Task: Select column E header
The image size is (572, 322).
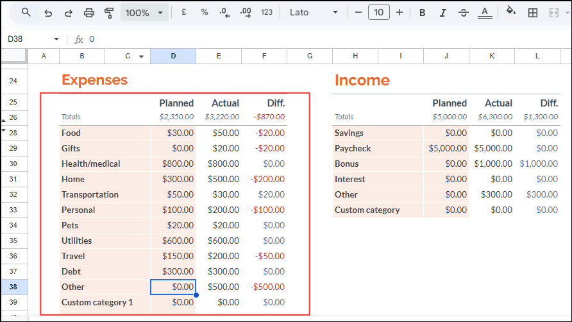Action: click(219, 56)
